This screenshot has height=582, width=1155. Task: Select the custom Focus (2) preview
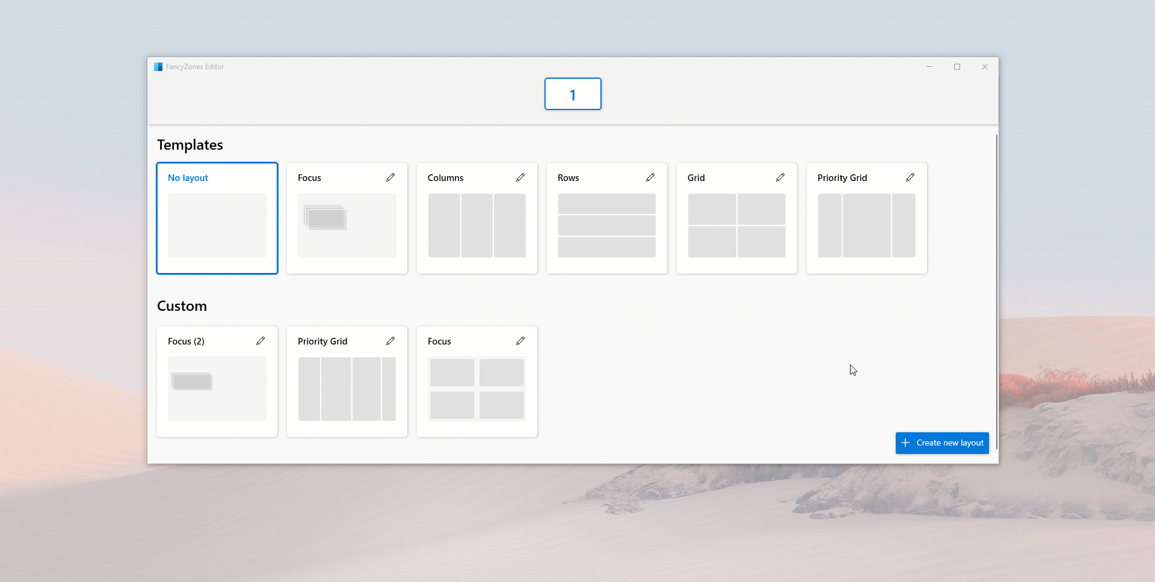217,389
